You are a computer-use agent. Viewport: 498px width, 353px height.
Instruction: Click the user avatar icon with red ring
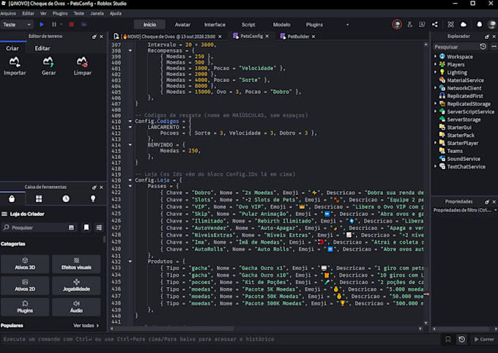(x=397, y=24)
